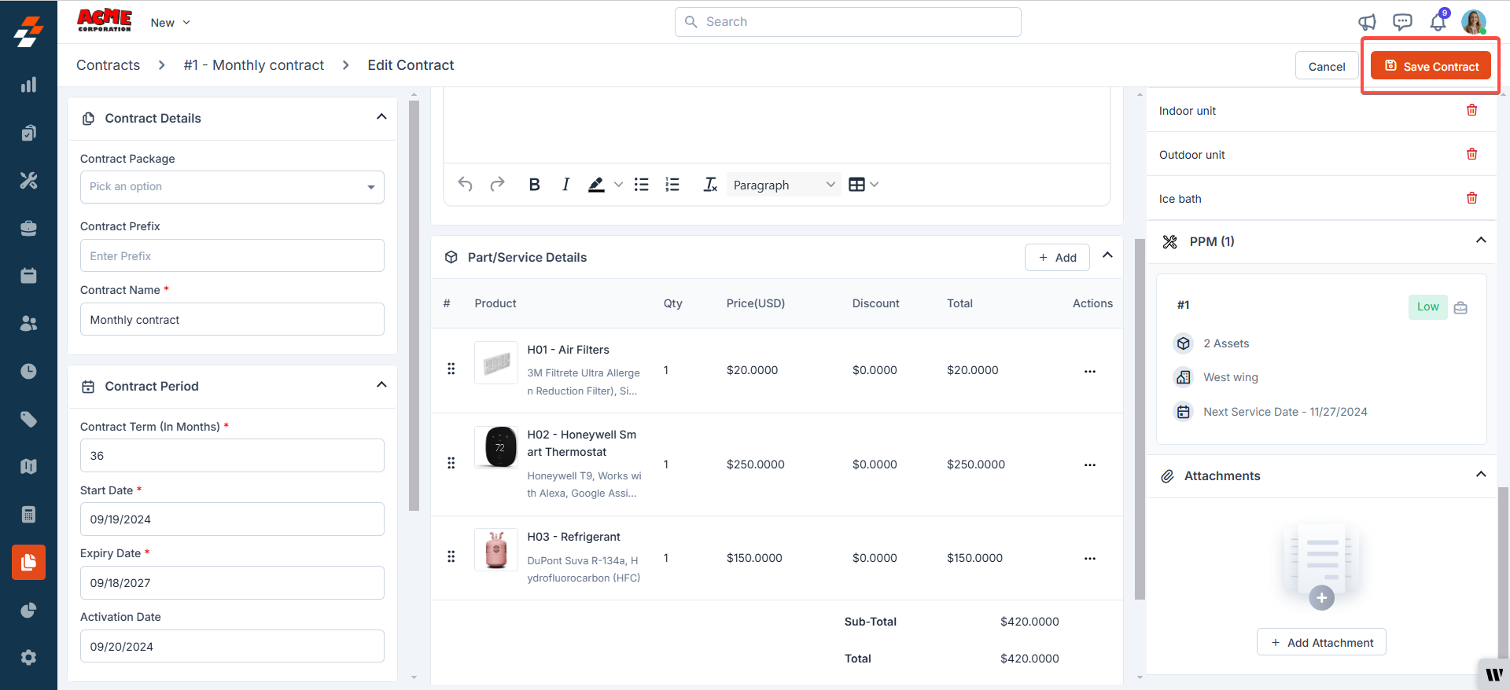This screenshot has width=1510, height=690.
Task: Open the New menu in header
Action: (170, 23)
